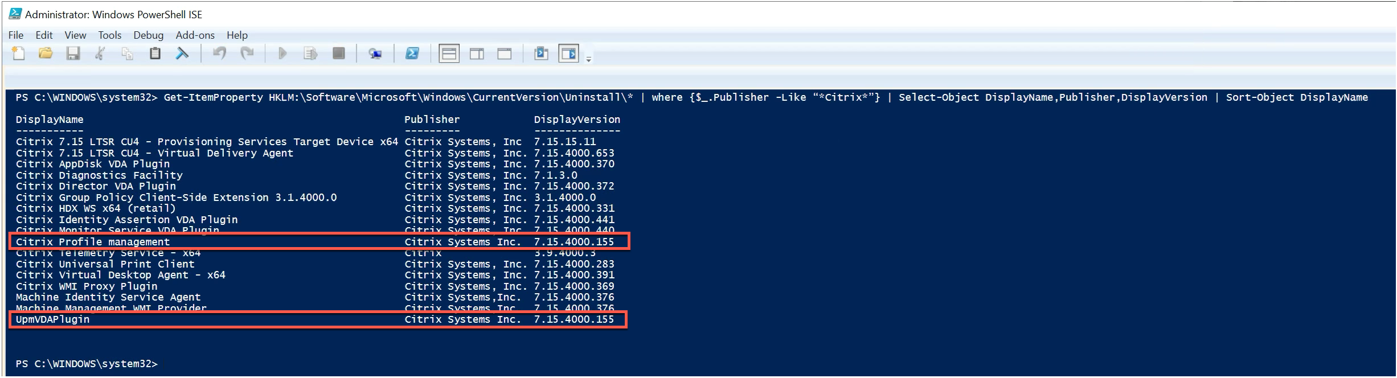This screenshot has width=1397, height=378.
Task: Select the Citrix Virtual Desktop Agent - x64 entry
Action: click(x=121, y=275)
